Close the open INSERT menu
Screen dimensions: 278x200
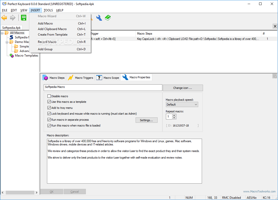click(x=35, y=10)
